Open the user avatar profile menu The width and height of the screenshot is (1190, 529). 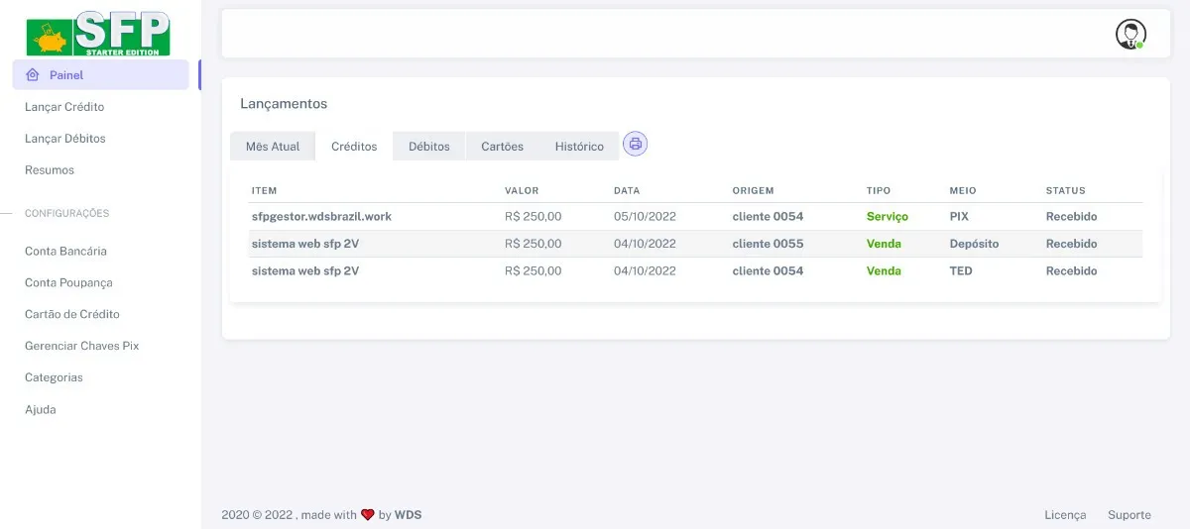pyautogui.click(x=1130, y=34)
